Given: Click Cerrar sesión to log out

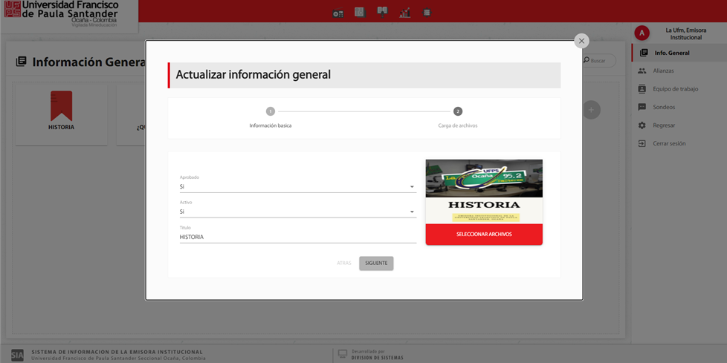Looking at the screenshot, I should pos(669,143).
